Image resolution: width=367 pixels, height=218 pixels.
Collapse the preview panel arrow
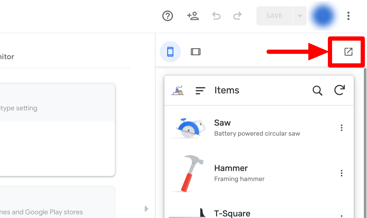tap(146, 209)
